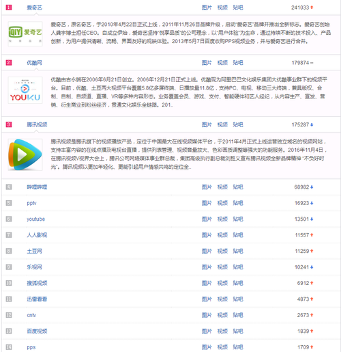The image size is (341, 352).
Task: Open 图片 link in the 腾讯视频 row
Action: pos(207,124)
